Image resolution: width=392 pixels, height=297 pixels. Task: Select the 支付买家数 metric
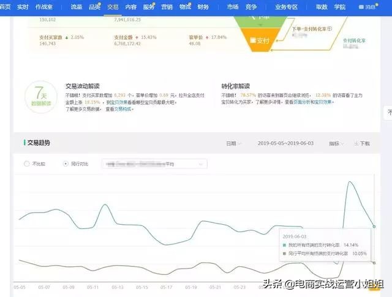50,37
